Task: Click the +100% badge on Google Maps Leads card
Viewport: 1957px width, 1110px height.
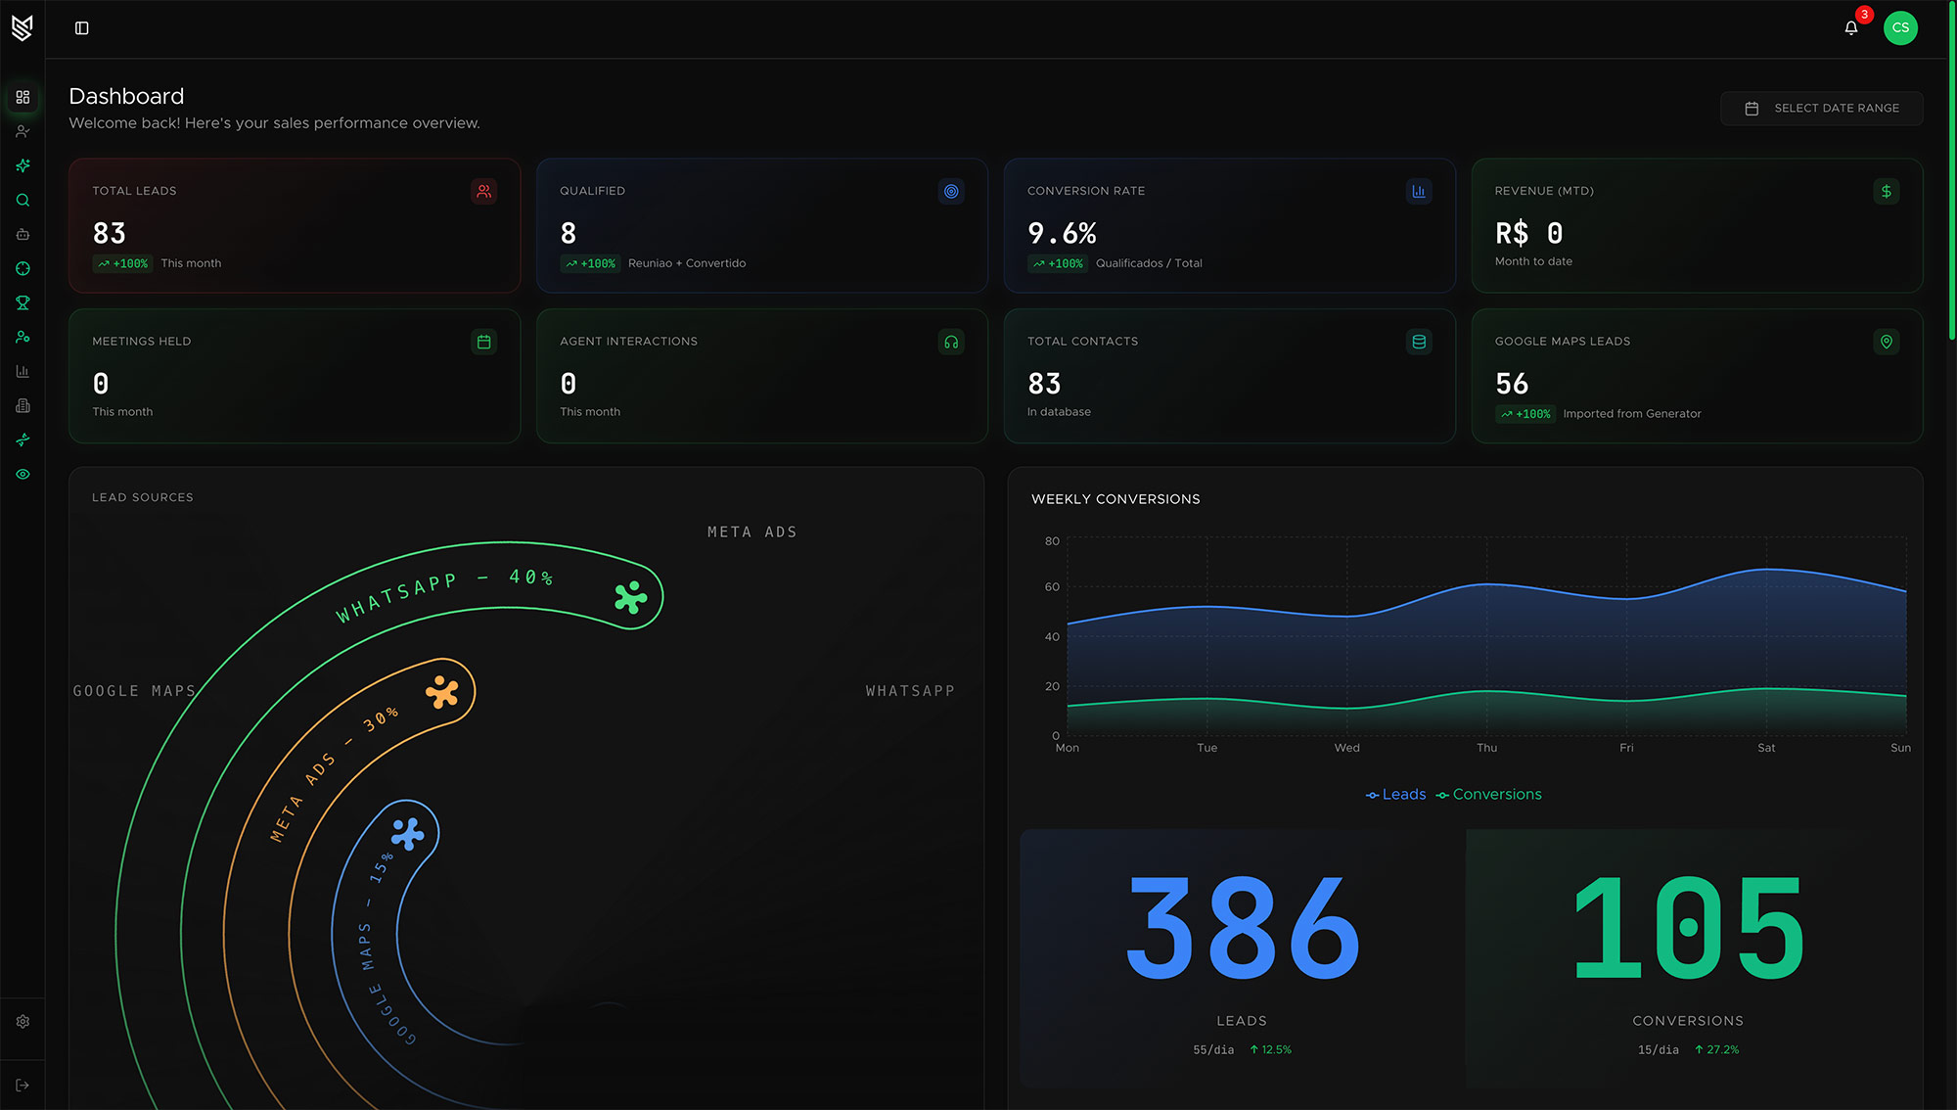Action: click(1525, 414)
